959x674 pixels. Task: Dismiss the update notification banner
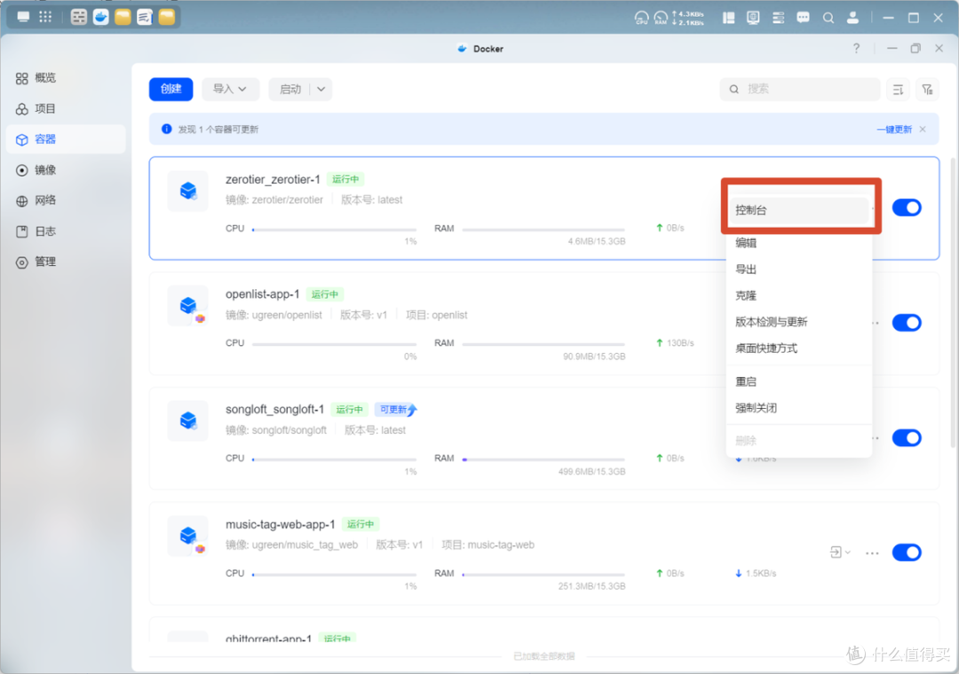[x=923, y=129]
